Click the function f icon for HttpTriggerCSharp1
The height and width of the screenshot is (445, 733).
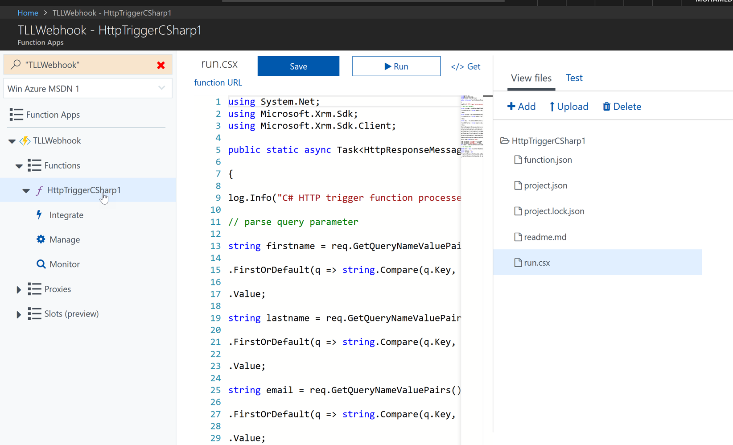[x=39, y=190]
